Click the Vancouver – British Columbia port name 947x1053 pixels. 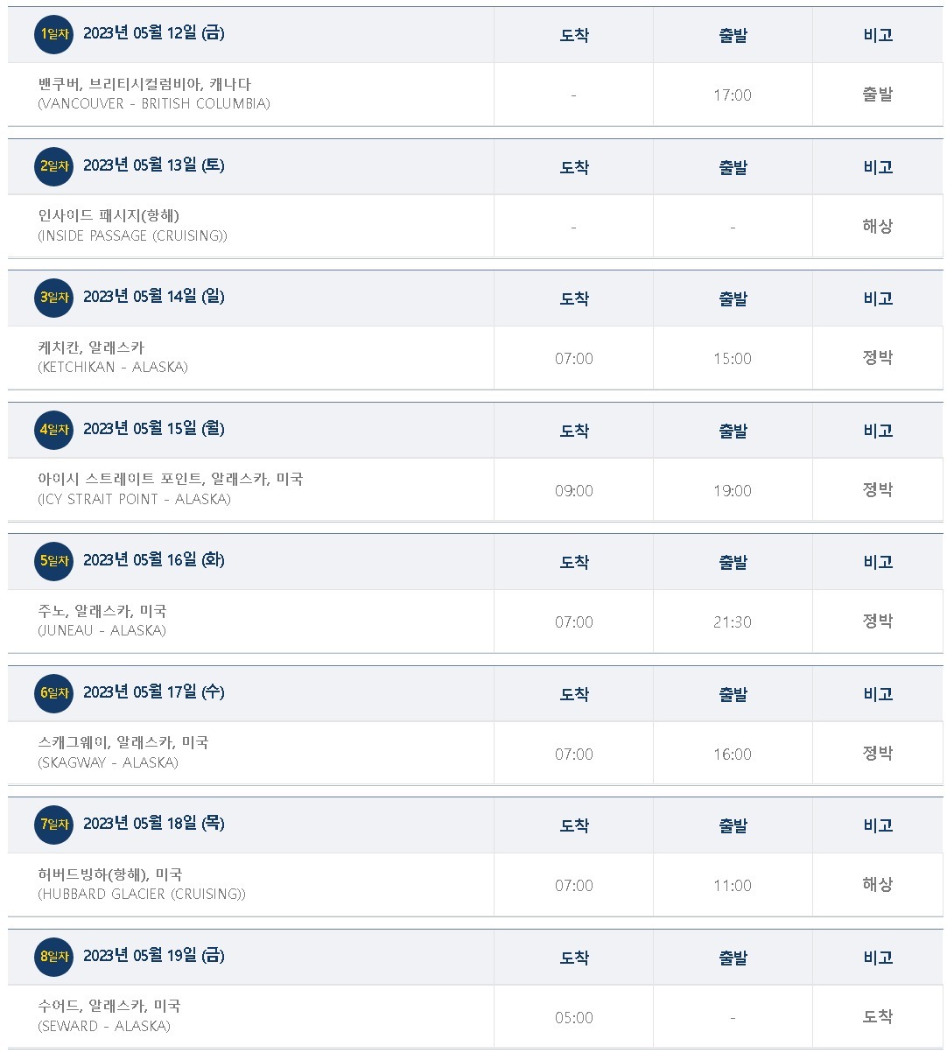154,94
